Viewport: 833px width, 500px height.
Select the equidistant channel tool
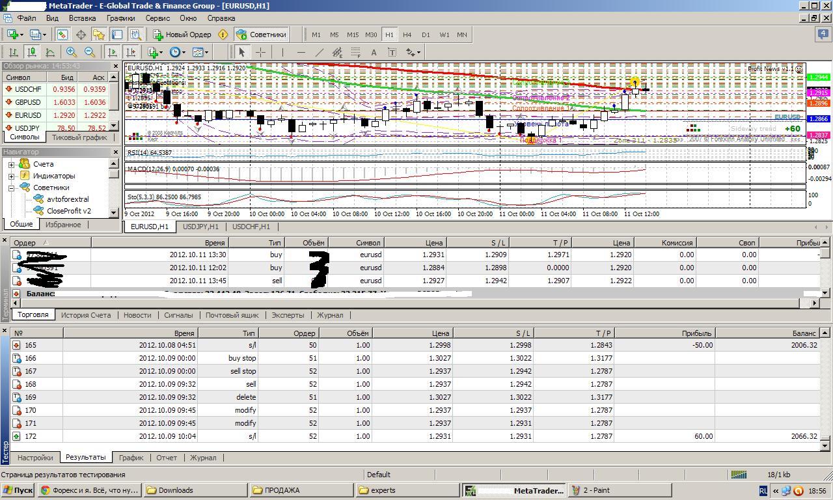coord(337,52)
